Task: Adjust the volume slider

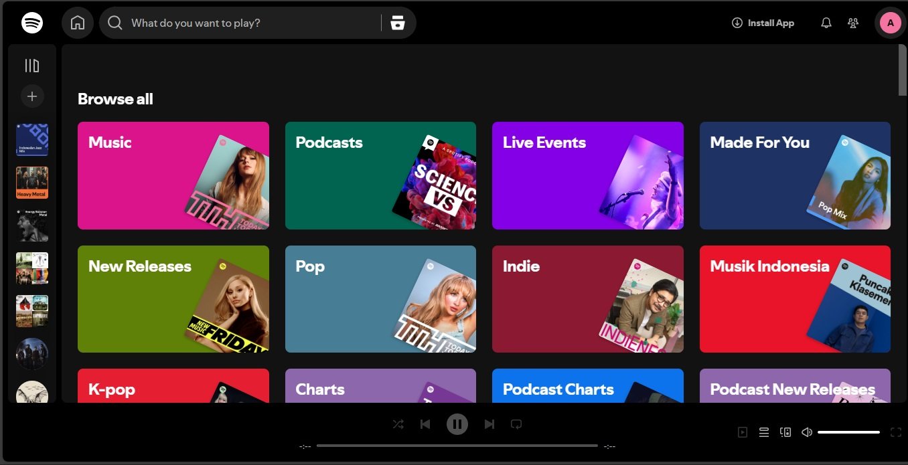Action: (x=848, y=432)
